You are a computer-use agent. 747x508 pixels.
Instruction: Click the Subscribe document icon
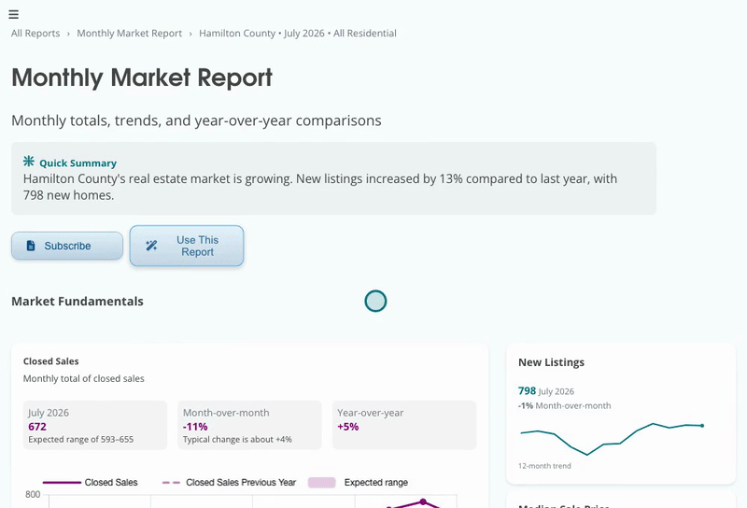tap(31, 246)
